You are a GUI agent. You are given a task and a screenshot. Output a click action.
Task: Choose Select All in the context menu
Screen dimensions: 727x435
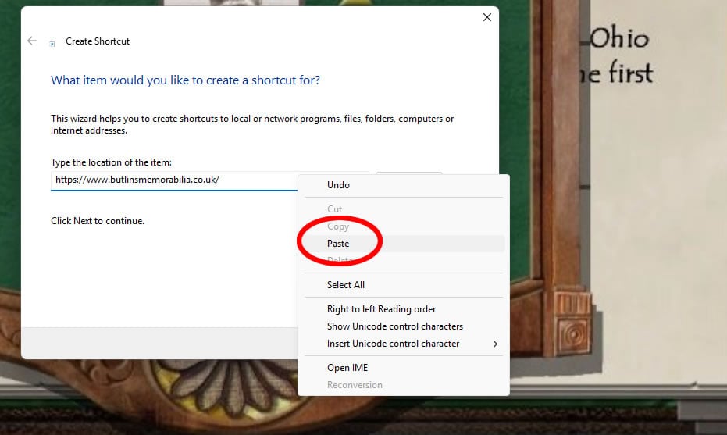pos(346,285)
